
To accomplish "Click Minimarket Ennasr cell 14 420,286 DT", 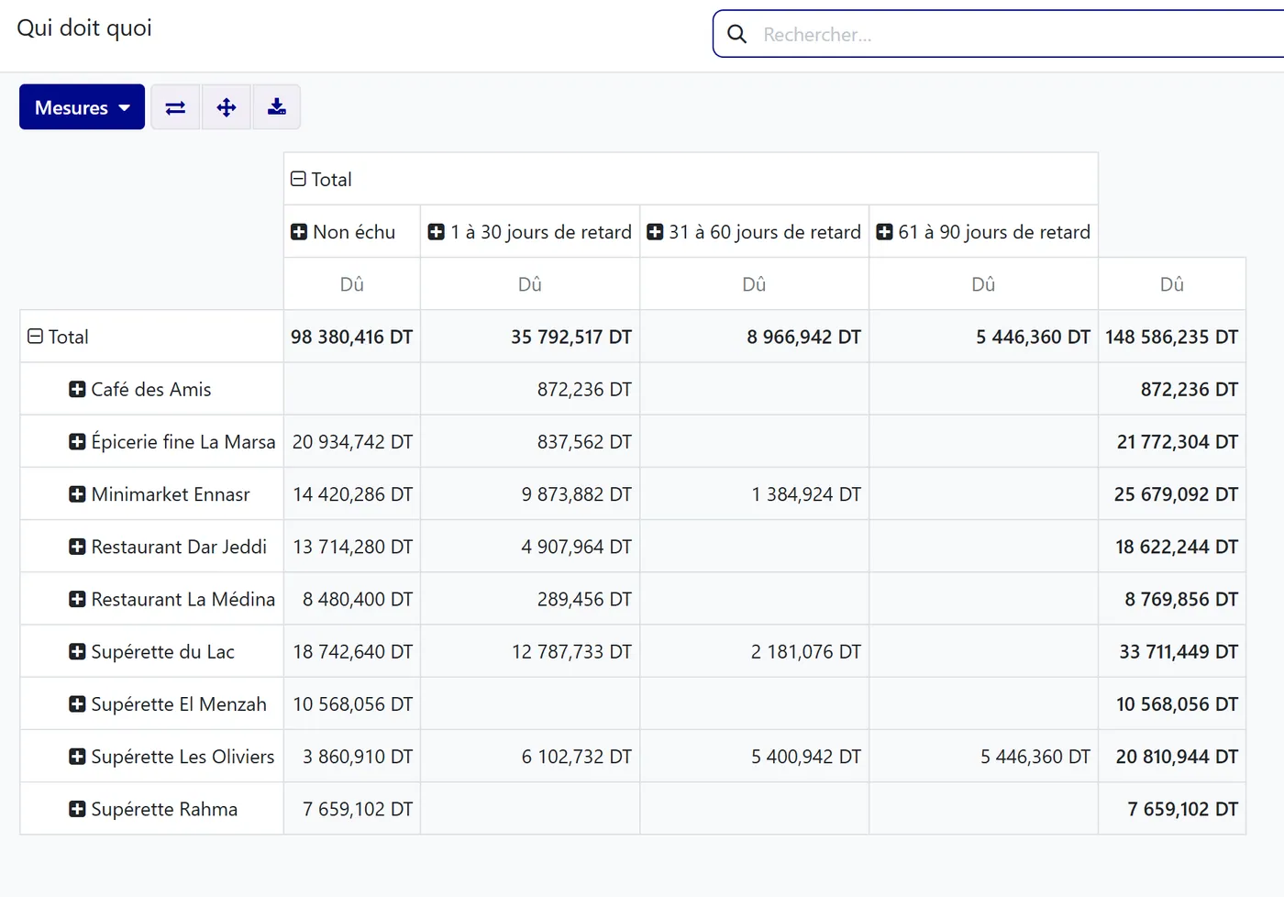I will coord(352,494).
